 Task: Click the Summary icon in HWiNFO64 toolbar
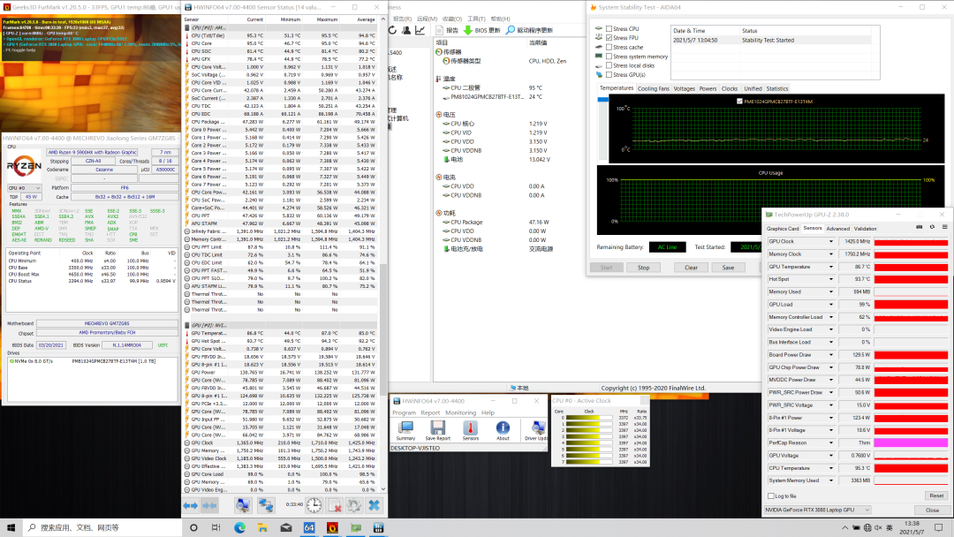pos(405,427)
